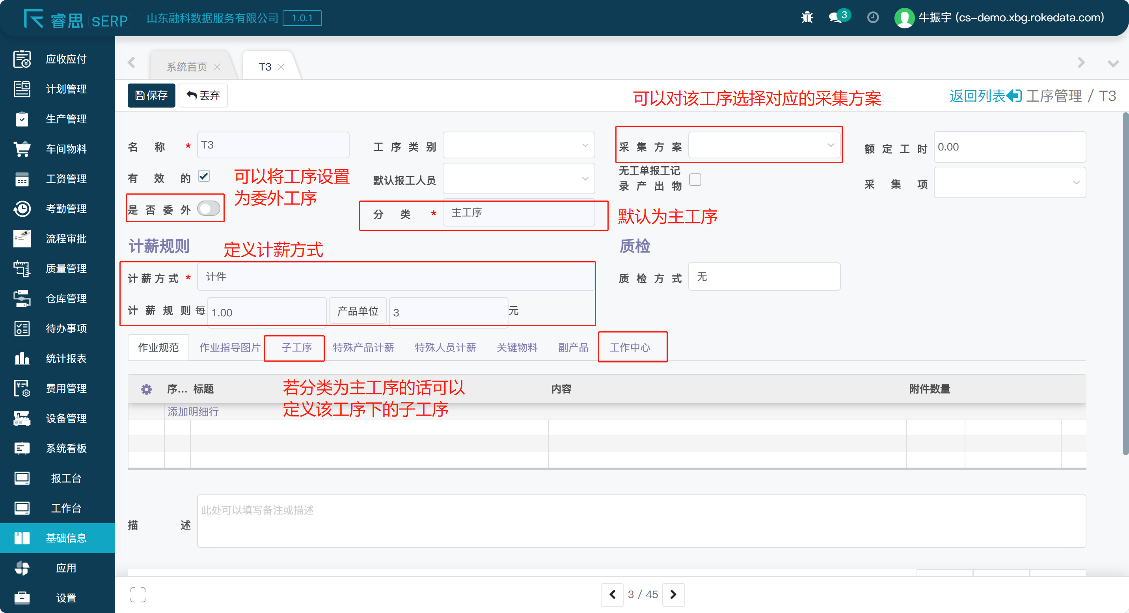
Task: Open the 工序类别 dropdown
Action: click(x=518, y=145)
